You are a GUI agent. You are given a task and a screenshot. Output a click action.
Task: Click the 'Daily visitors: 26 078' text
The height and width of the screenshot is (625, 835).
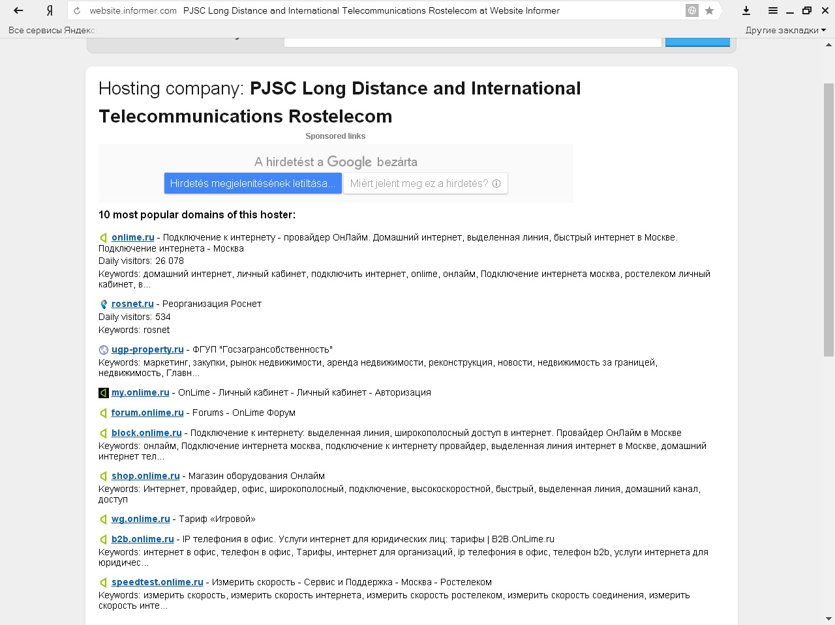point(141,261)
